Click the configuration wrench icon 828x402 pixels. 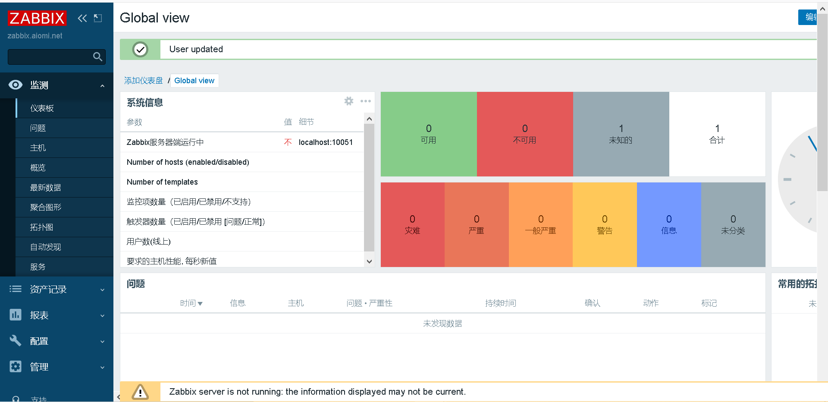tap(16, 341)
